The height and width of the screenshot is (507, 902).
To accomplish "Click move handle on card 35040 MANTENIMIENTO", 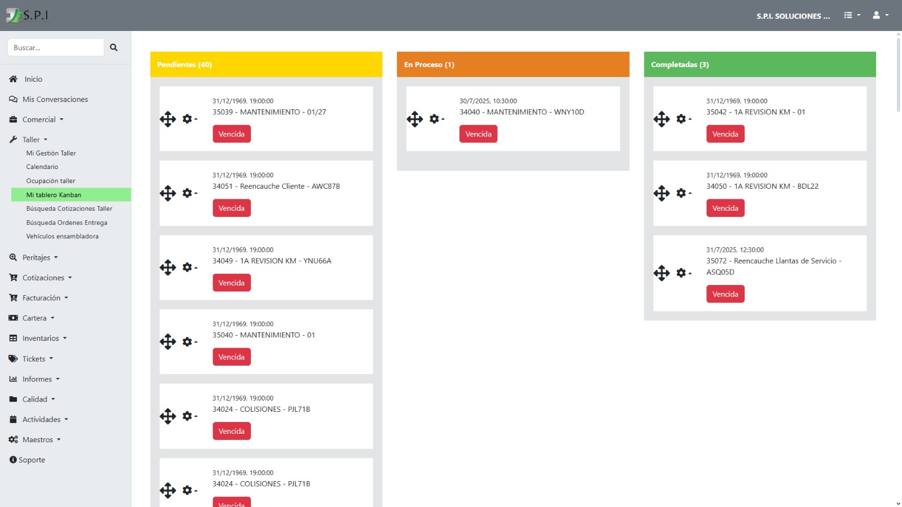I will click(x=168, y=342).
